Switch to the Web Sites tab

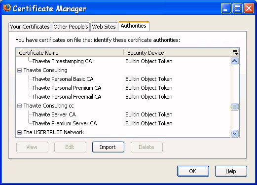click(x=104, y=27)
